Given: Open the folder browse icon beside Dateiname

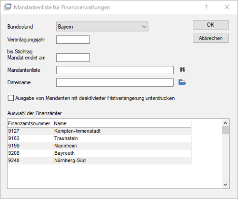Looking at the screenshot, I should tap(182, 82).
